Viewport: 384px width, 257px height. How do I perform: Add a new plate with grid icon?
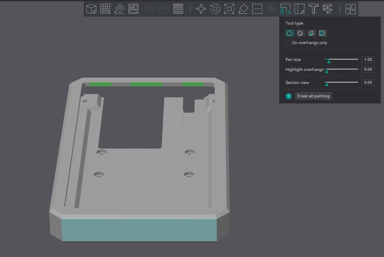point(105,9)
